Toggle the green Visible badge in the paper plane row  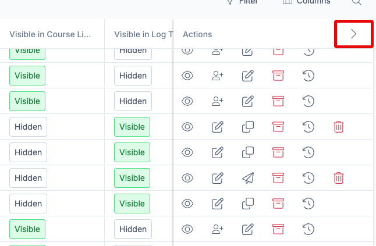132,178
